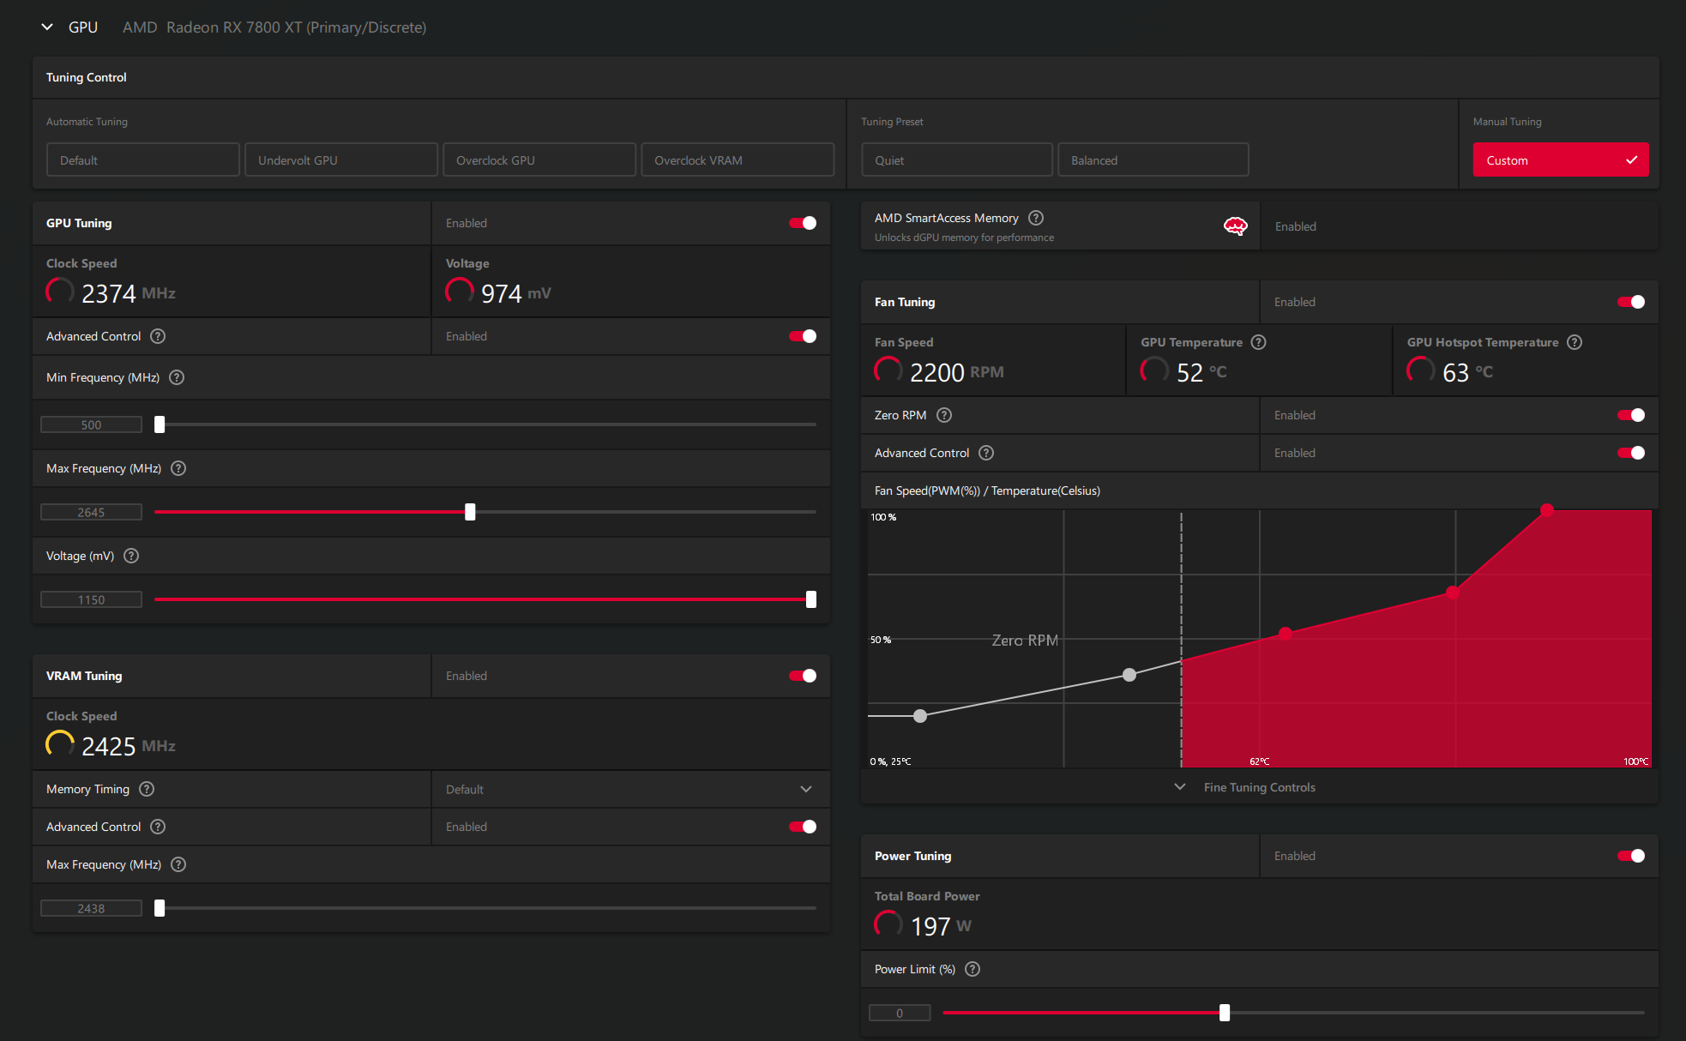The image size is (1686, 1041).
Task: Click the Voltage slider handle
Action: click(811, 599)
